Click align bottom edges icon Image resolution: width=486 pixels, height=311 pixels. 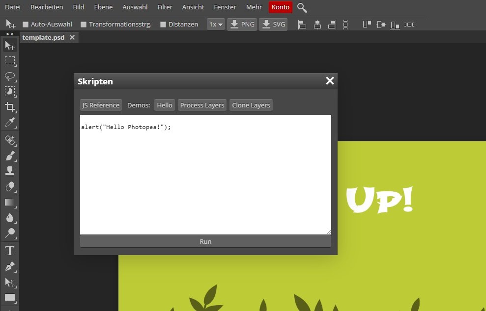pos(395,25)
